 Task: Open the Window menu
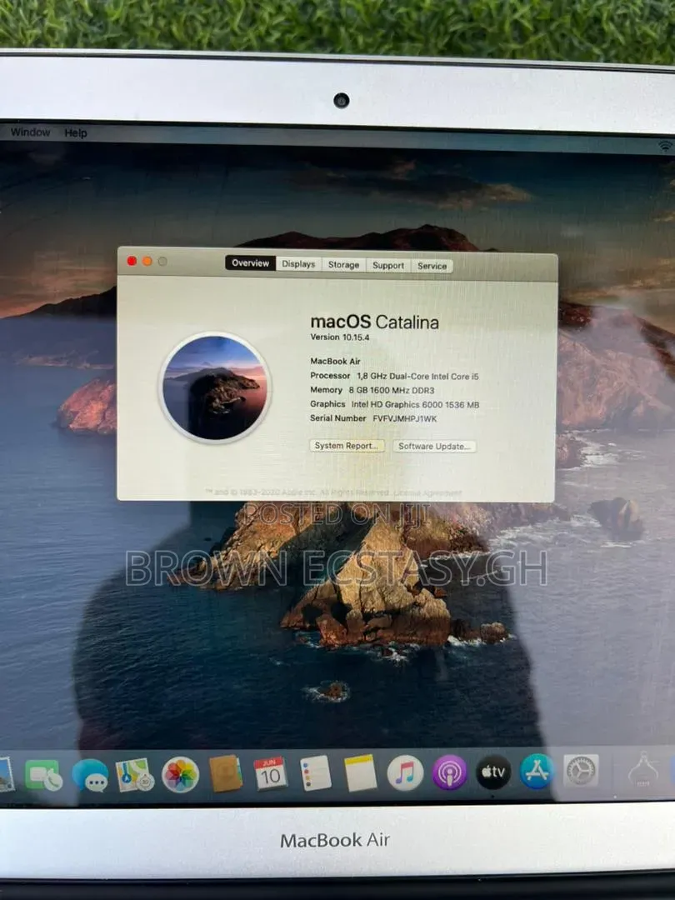tap(31, 132)
